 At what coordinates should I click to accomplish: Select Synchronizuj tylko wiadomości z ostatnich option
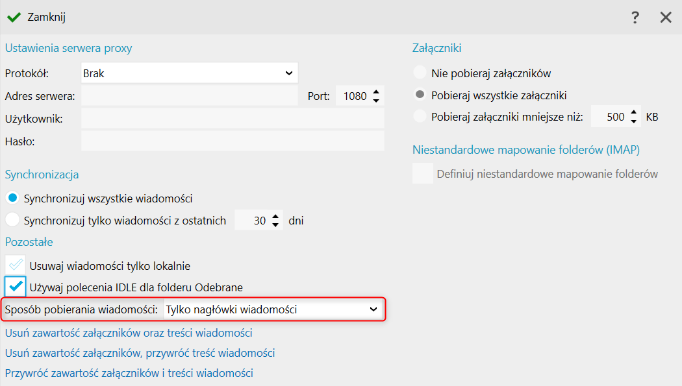point(12,221)
